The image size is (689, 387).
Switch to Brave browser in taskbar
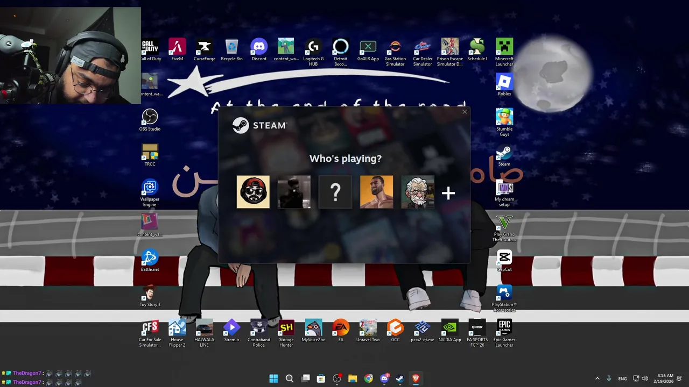coord(416,378)
